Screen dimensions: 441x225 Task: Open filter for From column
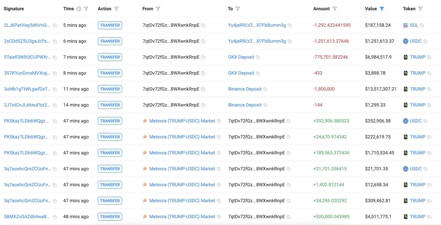click(x=158, y=9)
